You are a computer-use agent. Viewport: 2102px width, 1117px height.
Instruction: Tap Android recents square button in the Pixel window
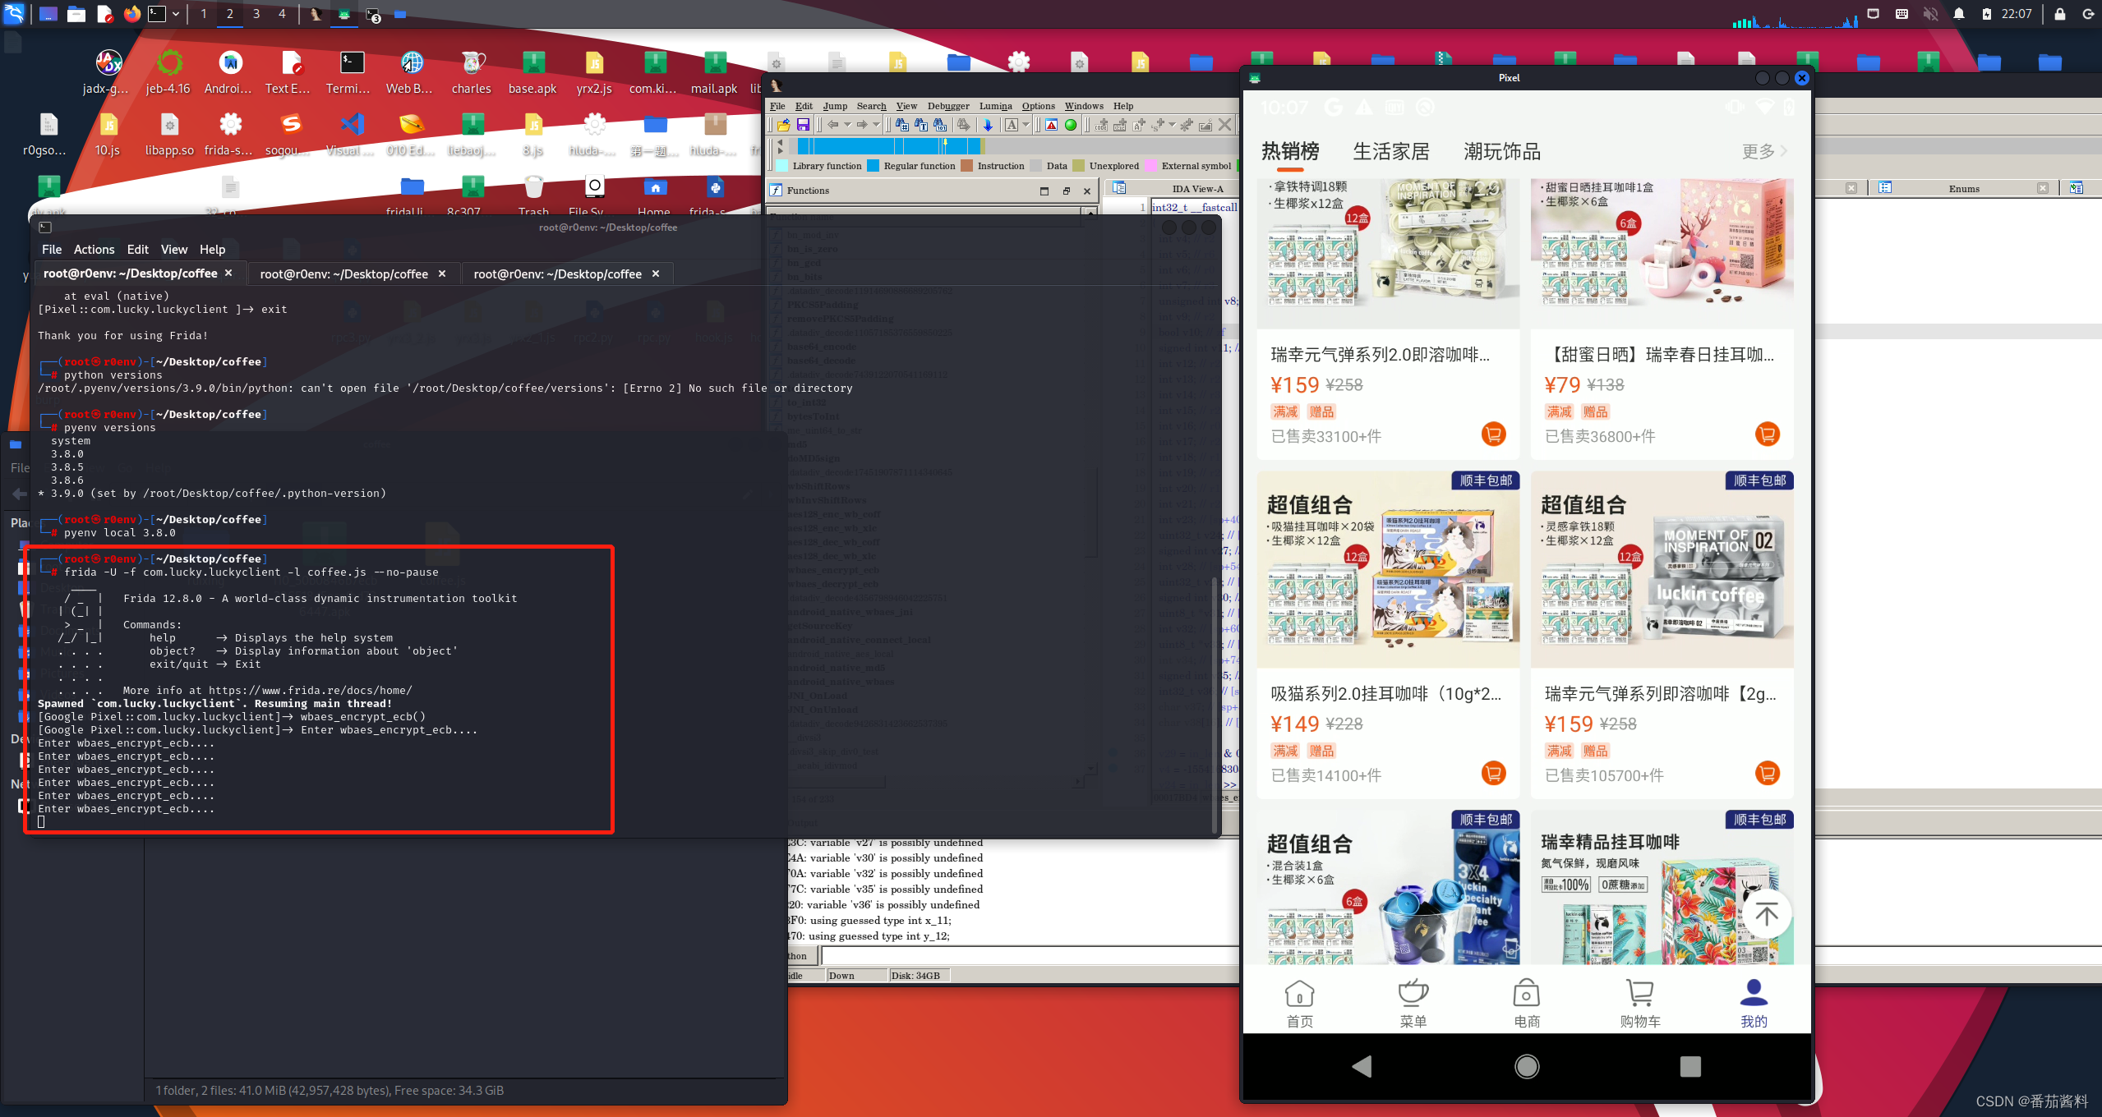(x=1690, y=1066)
